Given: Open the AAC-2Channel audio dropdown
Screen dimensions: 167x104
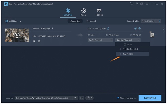Looking at the screenshot, I should pos(100,40).
